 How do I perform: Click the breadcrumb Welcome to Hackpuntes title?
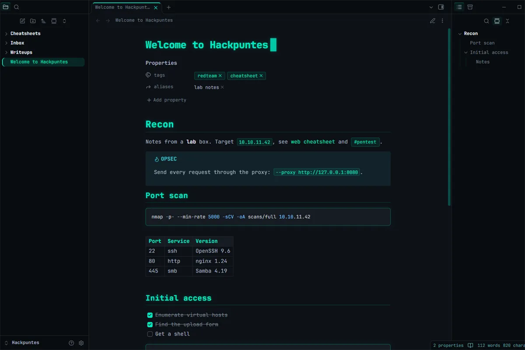(144, 21)
